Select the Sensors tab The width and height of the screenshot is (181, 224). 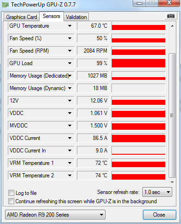click(x=52, y=16)
